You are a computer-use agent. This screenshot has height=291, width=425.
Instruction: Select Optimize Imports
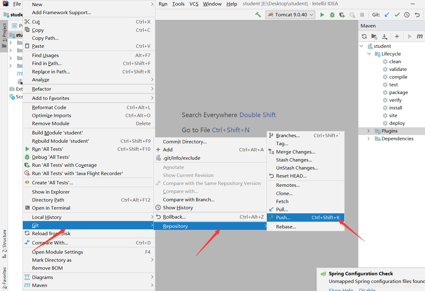pyautogui.click(x=89, y=115)
